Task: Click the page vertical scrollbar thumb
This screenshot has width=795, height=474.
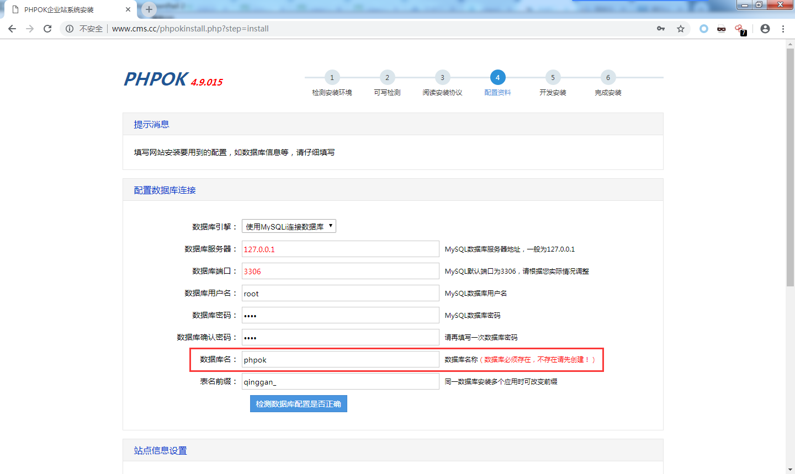Action: (x=790, y=168)
